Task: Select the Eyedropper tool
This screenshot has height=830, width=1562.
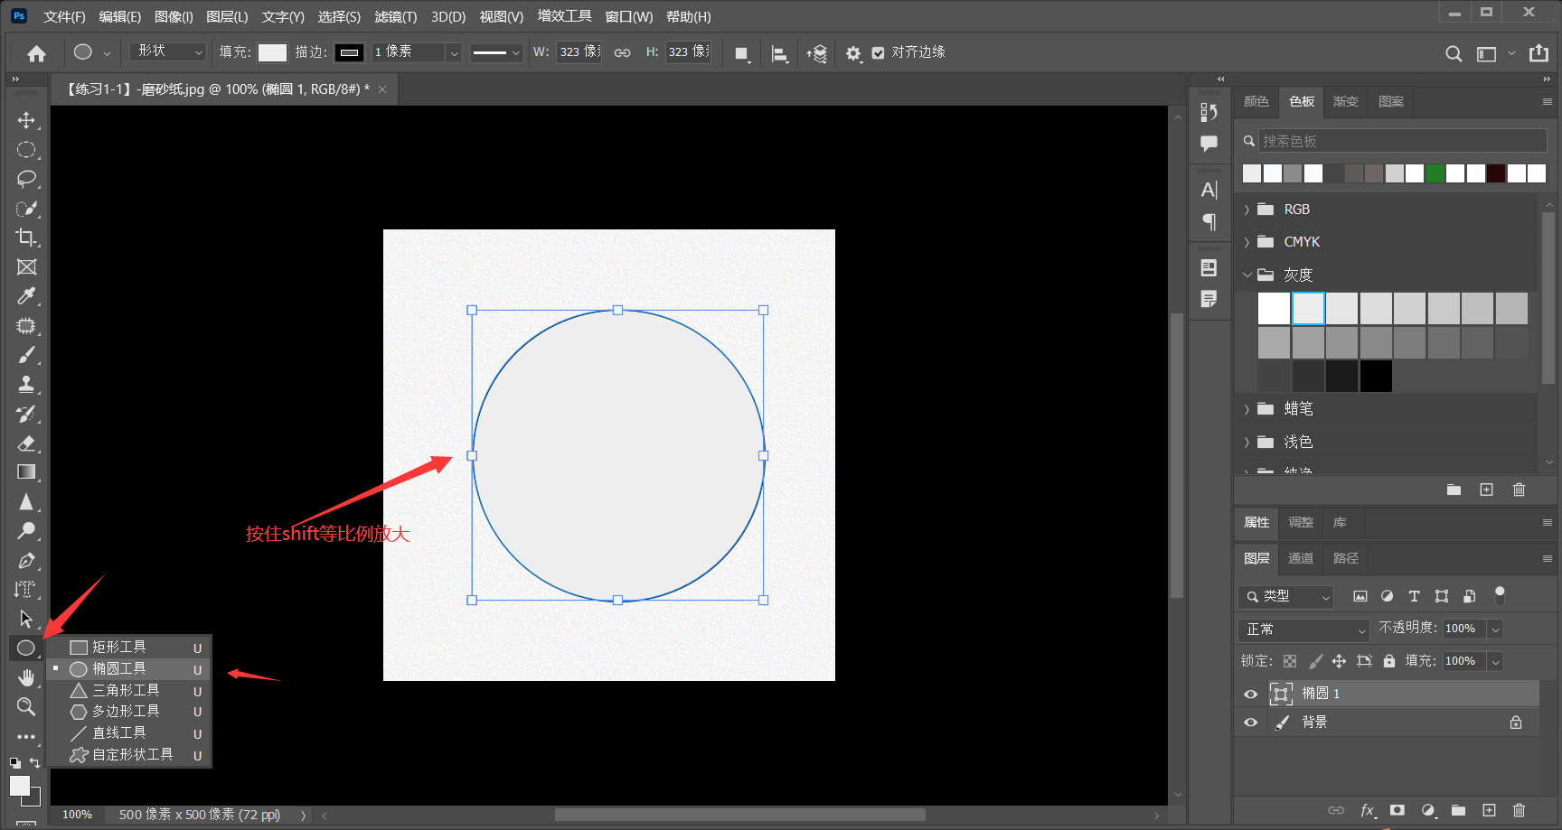Action: pyautogui.click(x=26, y=296)
